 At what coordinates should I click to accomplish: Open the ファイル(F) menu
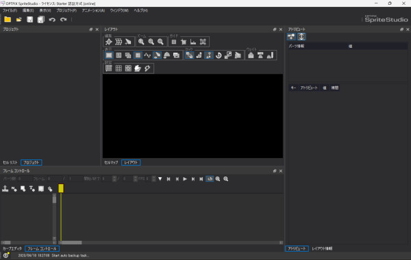tap(10, 10)
